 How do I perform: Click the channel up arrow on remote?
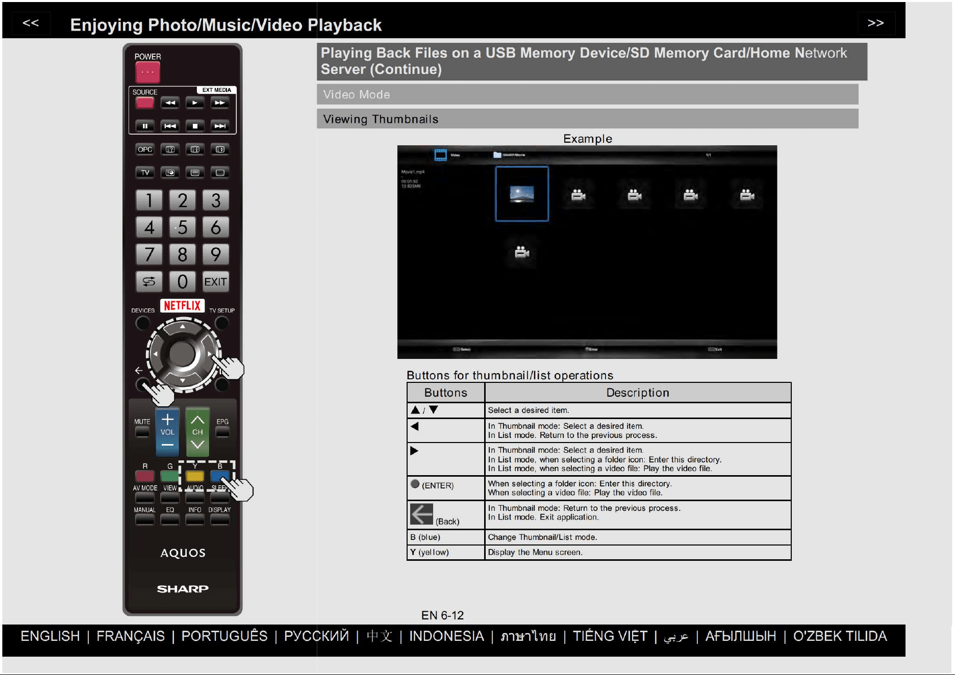pos(197,419)
